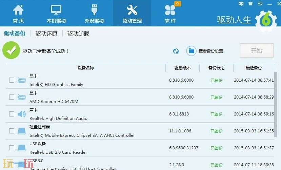The width and height of the screenshot is (281, 170).
Task: Click date 2014-07-14 08:58:29
Action: coord(254,97)
